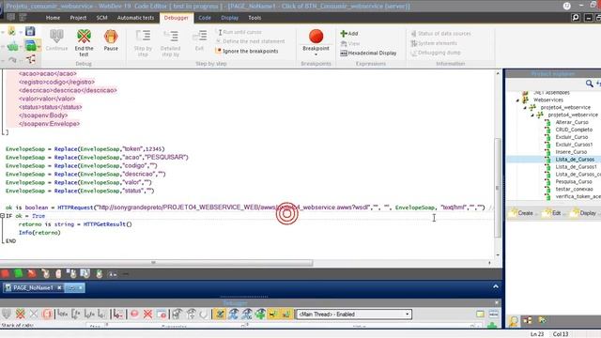
Task: Click the green arrow icon in Debugger pane toolbar
Action: click(260, 315)
